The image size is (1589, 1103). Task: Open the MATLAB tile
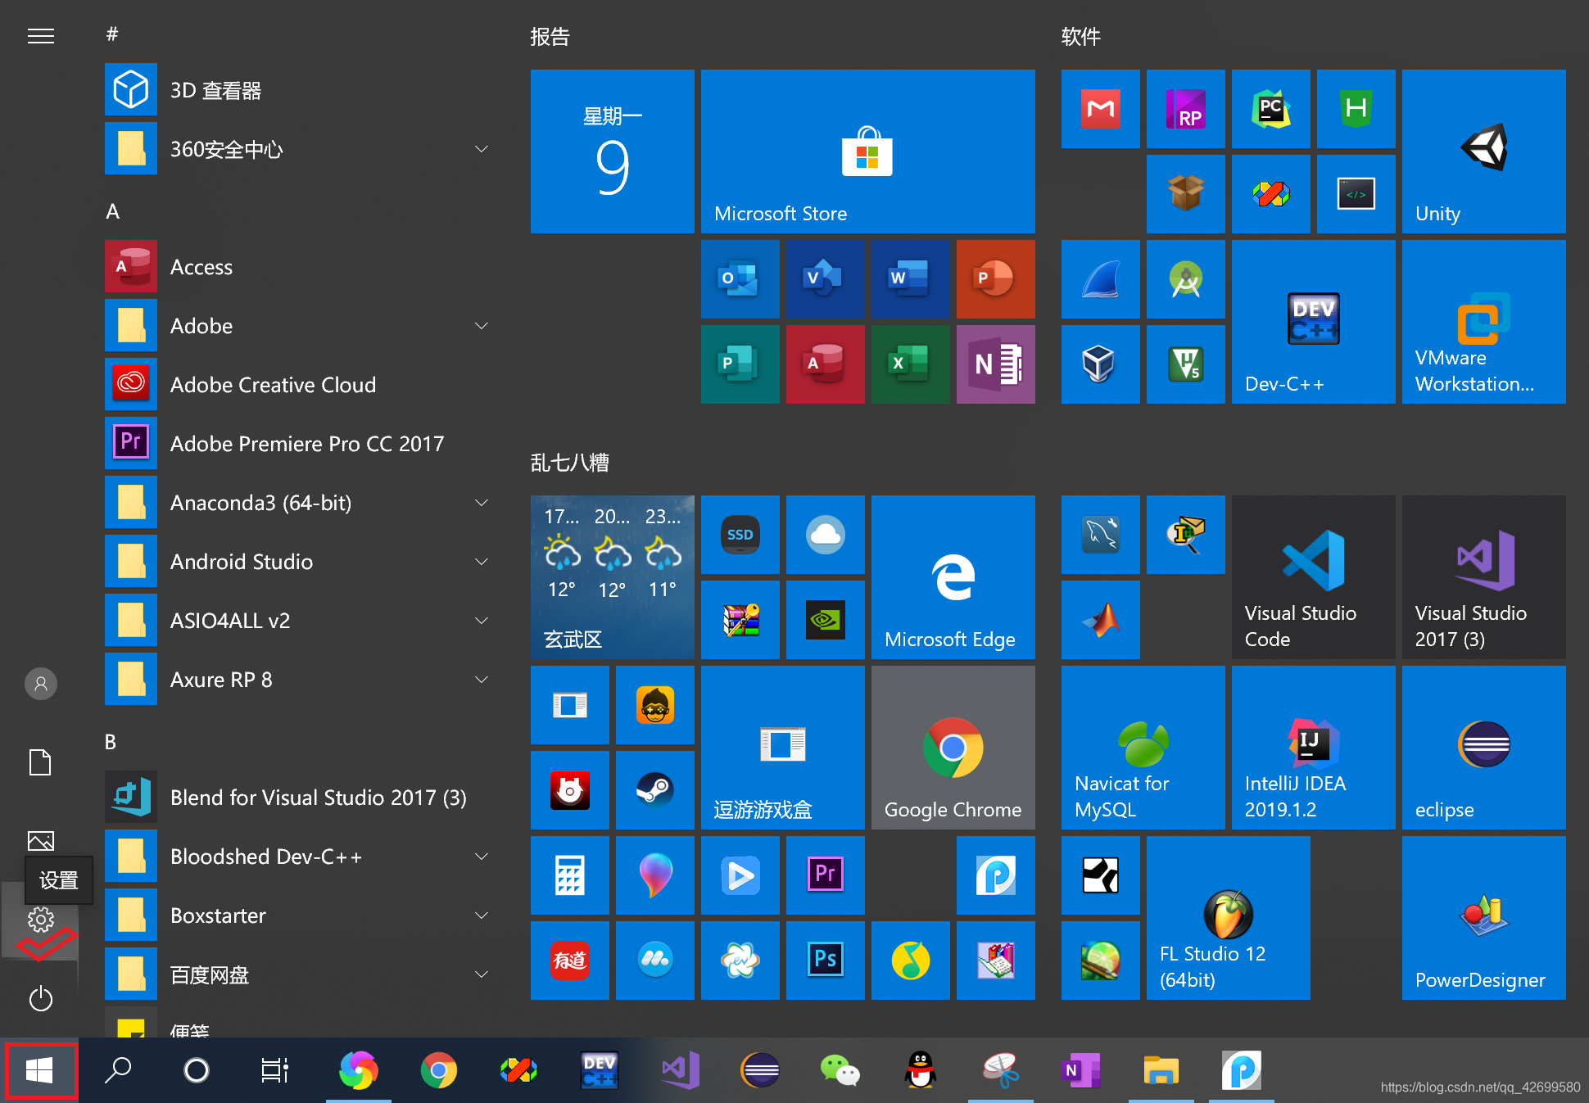tap(1100, 620)
